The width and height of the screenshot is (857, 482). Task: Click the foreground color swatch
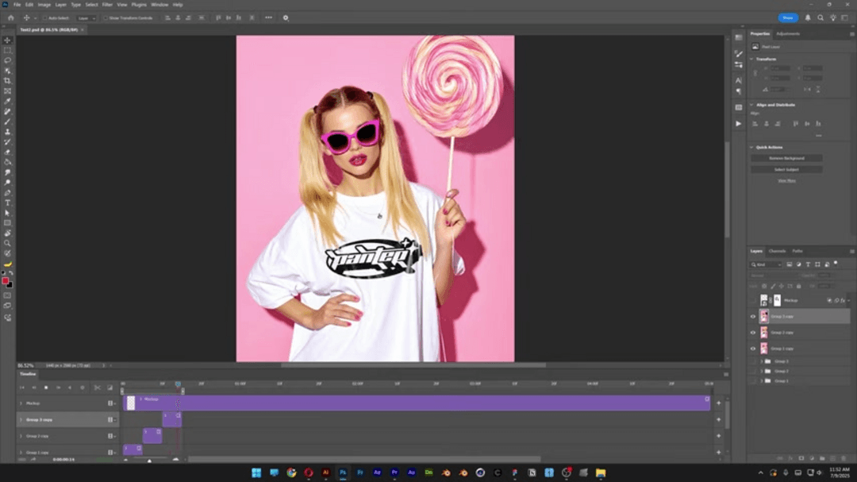point(5,279)
